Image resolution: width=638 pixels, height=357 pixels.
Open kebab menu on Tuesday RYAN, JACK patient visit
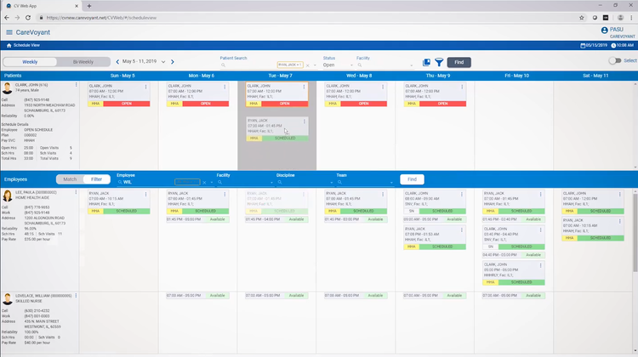[304, 122]
